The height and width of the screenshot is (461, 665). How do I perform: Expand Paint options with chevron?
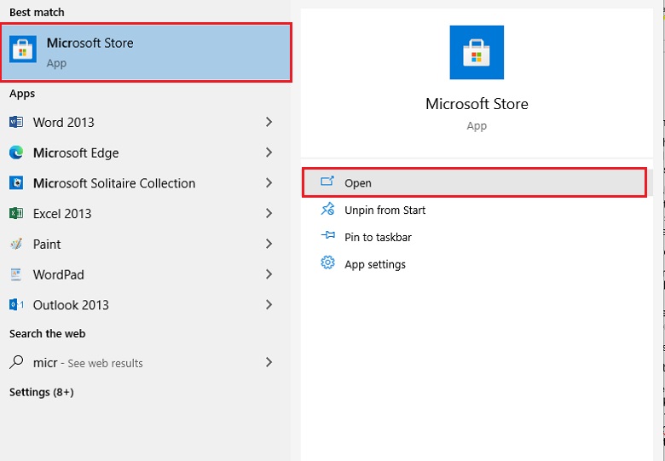[x=269, y=244]
